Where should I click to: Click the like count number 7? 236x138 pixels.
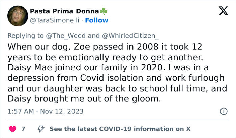pyautogui.click(x=23, y=129)
